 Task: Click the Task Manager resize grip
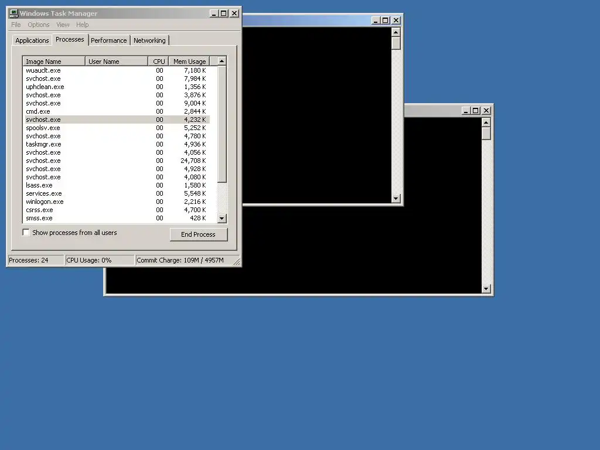coord(237,262)
